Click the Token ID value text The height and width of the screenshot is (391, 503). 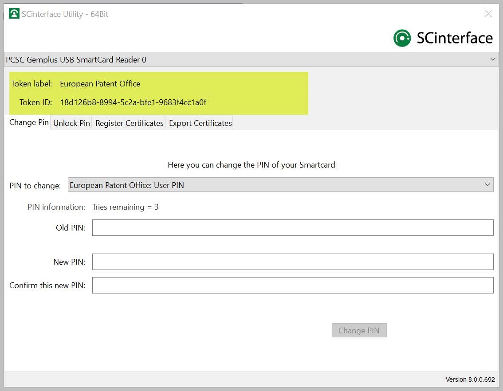click(x=133, y=102)
